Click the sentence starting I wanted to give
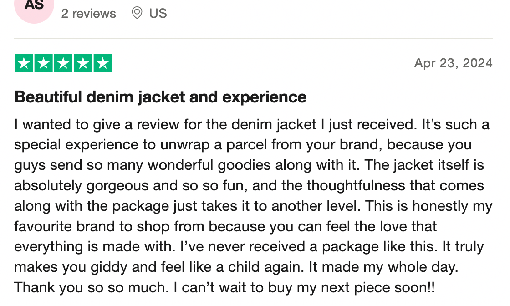This screenshot has width=510, height=306. [x=215, y=125]
